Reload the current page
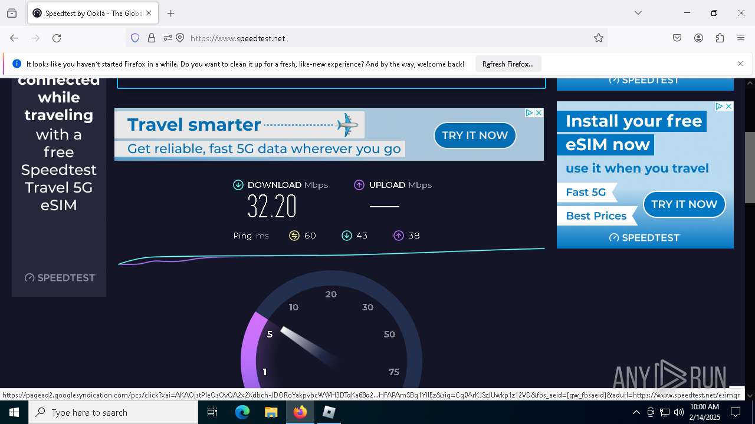 click(57, 38)
